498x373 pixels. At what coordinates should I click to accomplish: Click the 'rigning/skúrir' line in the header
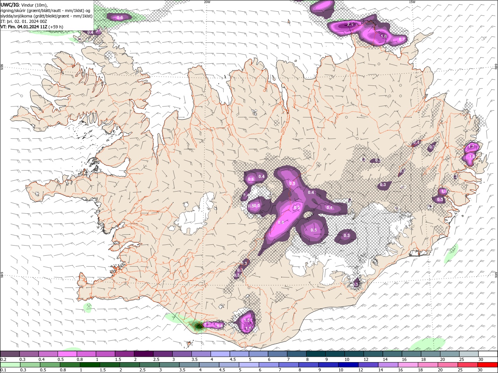pos(46,10)
